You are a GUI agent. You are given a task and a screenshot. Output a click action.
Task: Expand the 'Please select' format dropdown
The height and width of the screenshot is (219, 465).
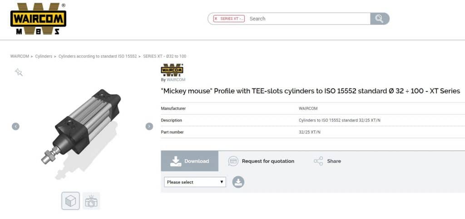[x=195, y=182]
